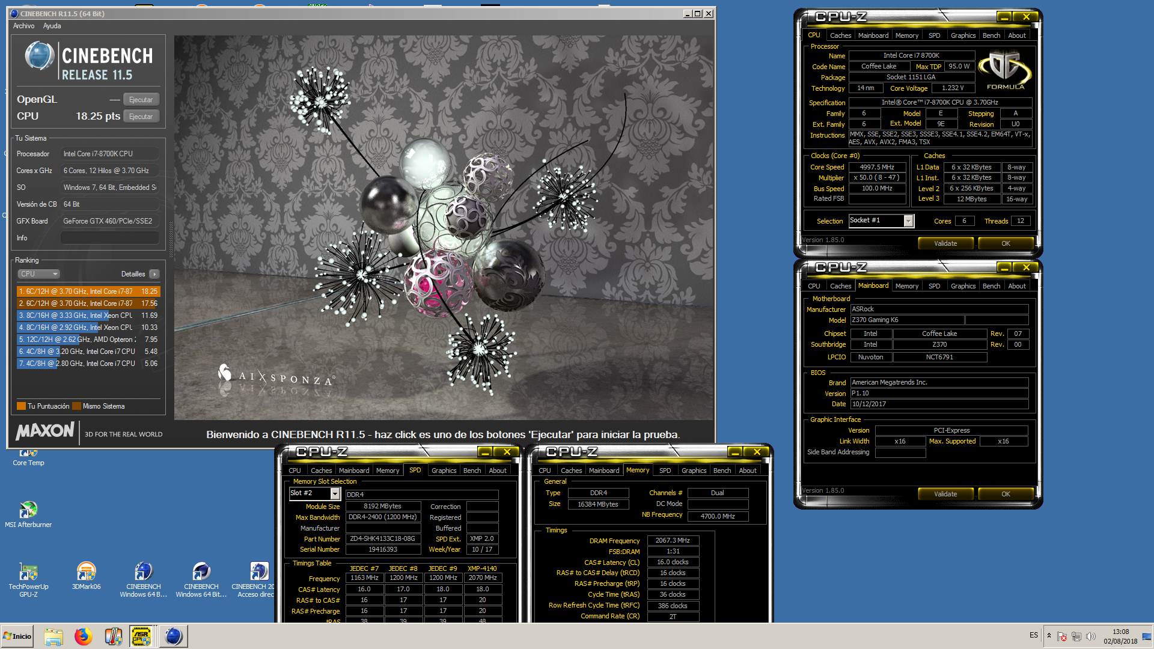Click the Z370 Gaming K6 model field

tap(907, 320)
